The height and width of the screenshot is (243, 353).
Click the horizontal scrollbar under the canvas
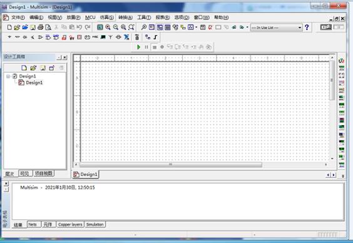(171, 165)
